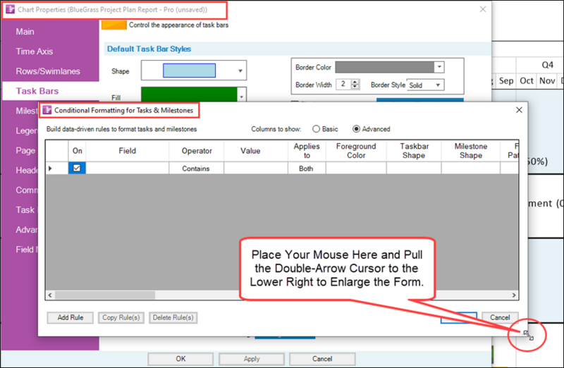Open the Shape dropdown under Default Task Bar Styles
Image resolution: width=564 pixels, height=368 pixels.
tap(240, 71)
